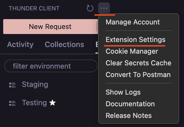Switch to the Activity tab

pos(20,45)
